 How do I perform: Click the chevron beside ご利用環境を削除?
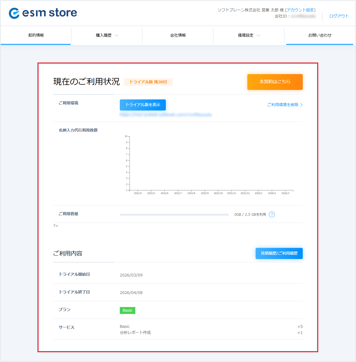pyautogui.click(x=301, y=105)
